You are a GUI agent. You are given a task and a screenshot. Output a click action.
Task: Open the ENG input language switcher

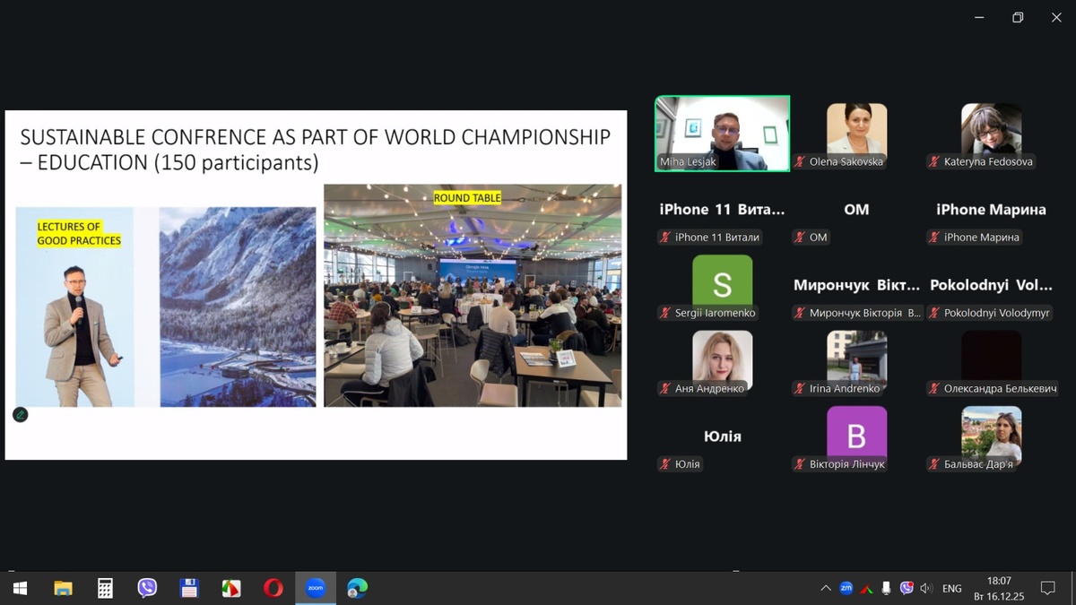pyautogui.click(x=951, y=588)
